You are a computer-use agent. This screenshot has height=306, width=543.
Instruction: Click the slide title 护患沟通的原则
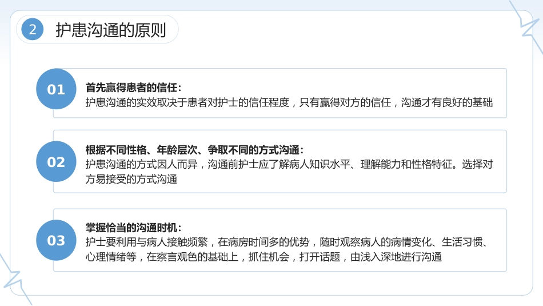click(x=111, y=30)
